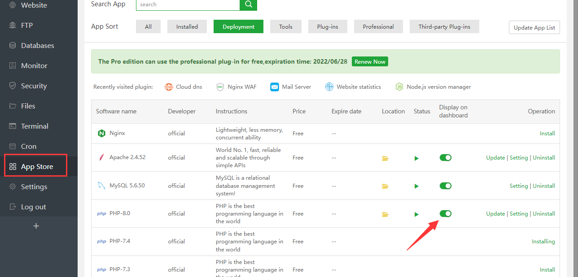
Task: Select the Deployment app sort tab
Action: pyautogui.click(x=238, y=26)
